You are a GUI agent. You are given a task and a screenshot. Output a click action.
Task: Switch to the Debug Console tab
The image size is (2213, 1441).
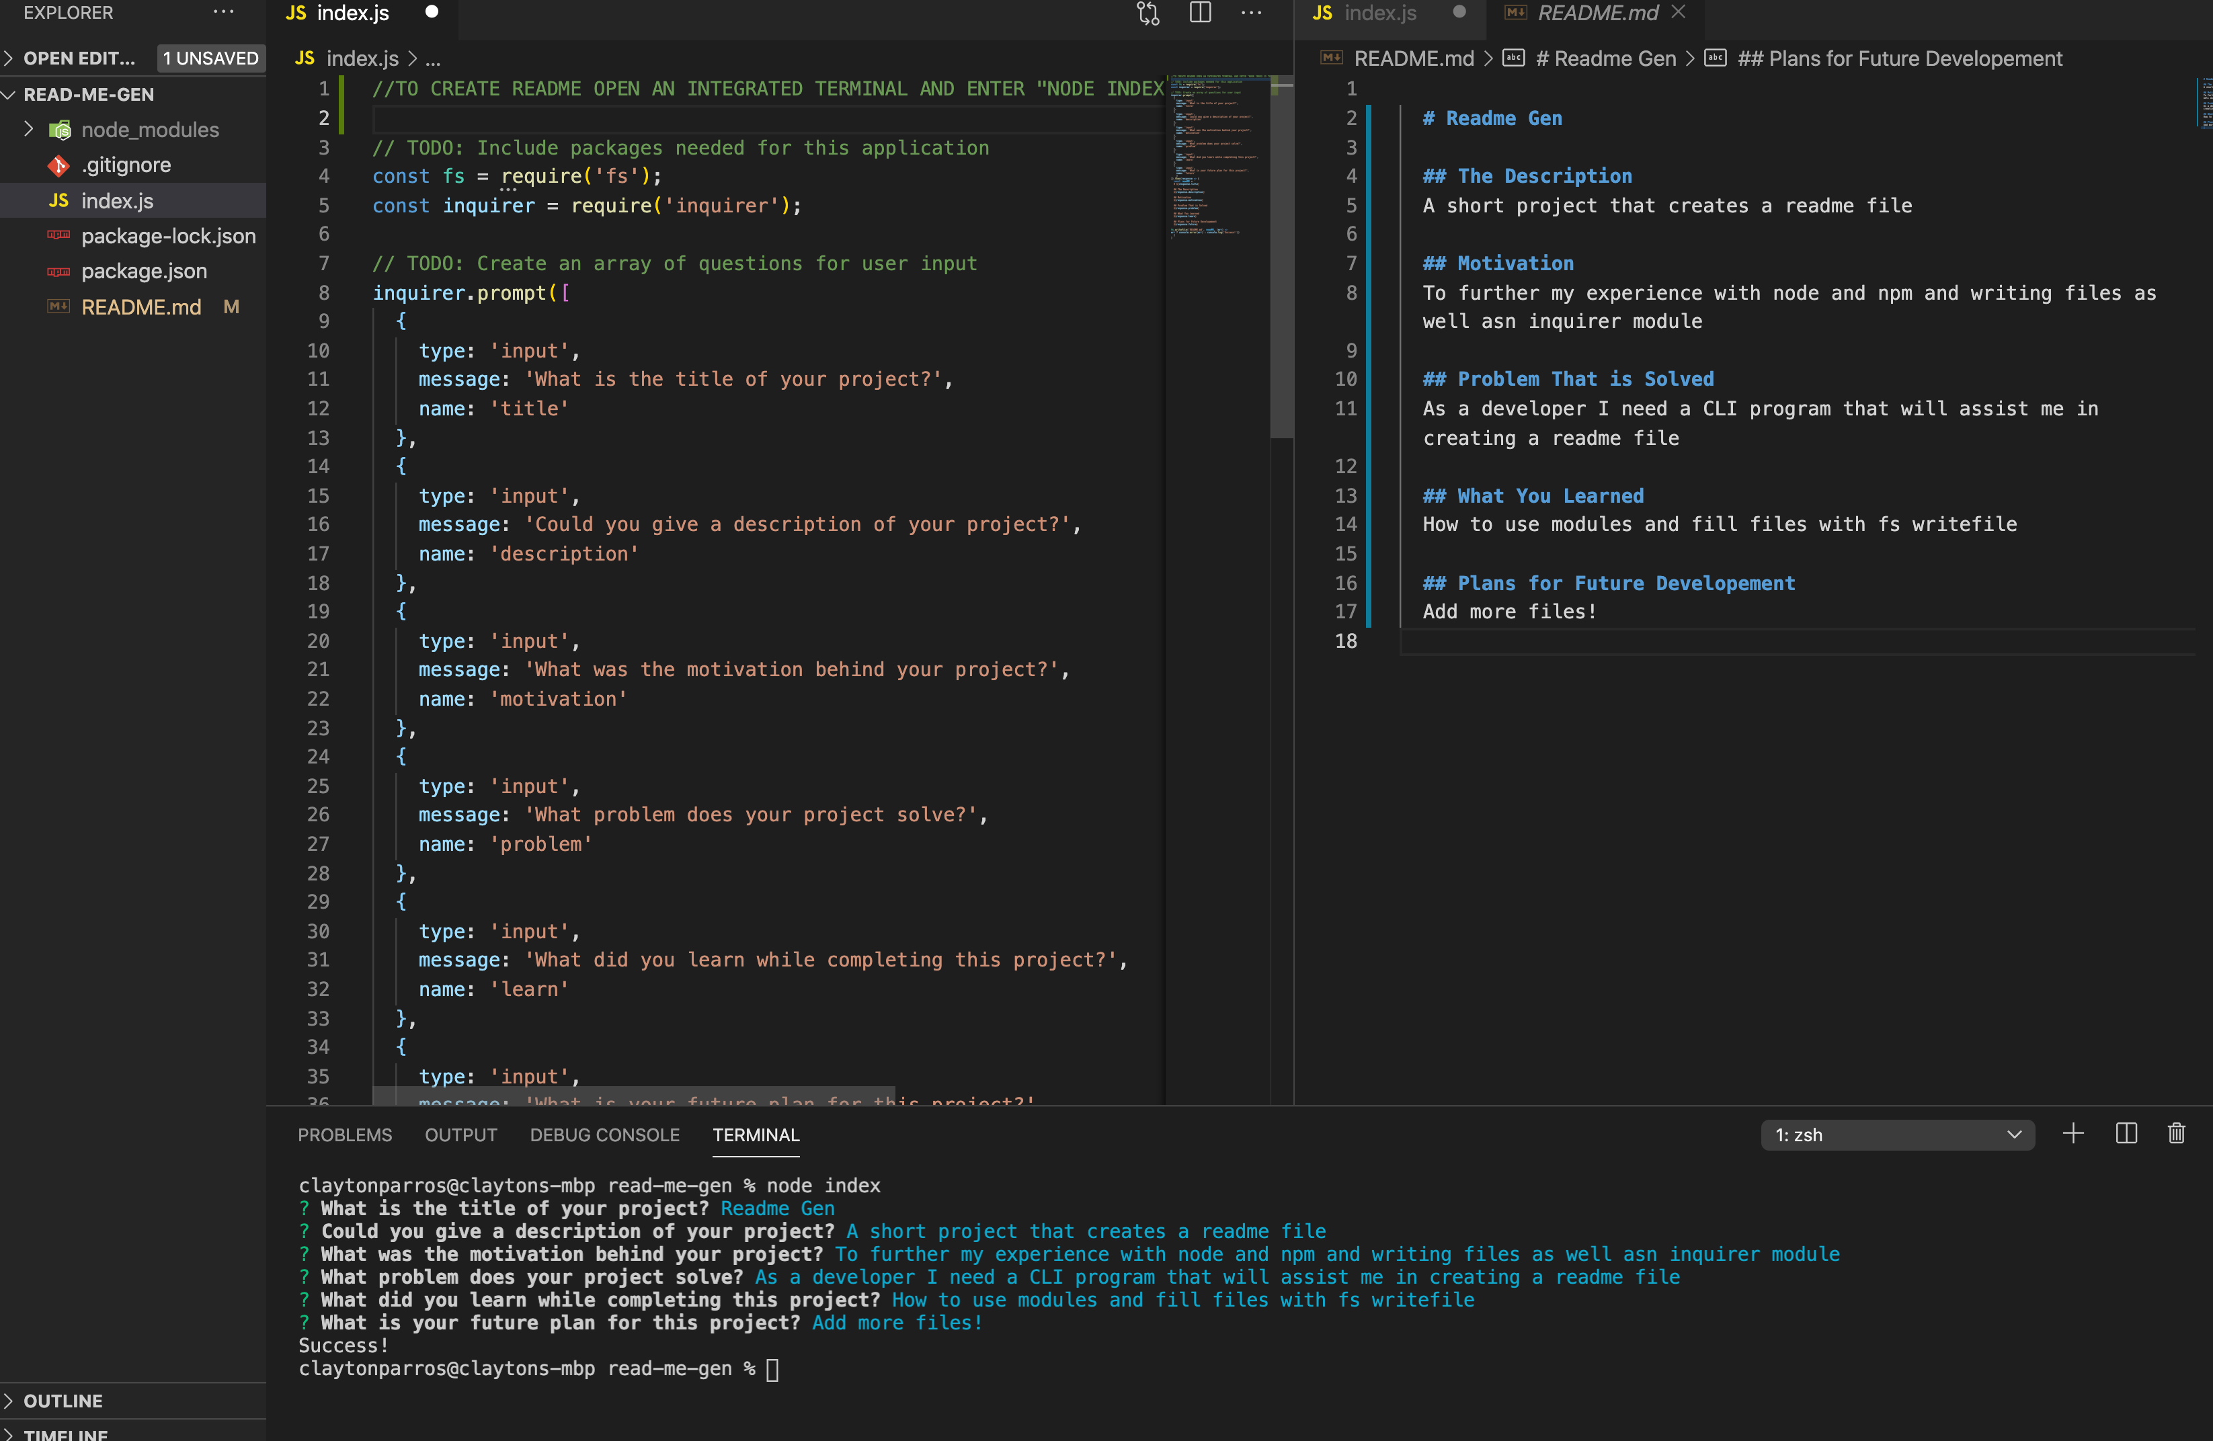click(x=604, y=1135)
